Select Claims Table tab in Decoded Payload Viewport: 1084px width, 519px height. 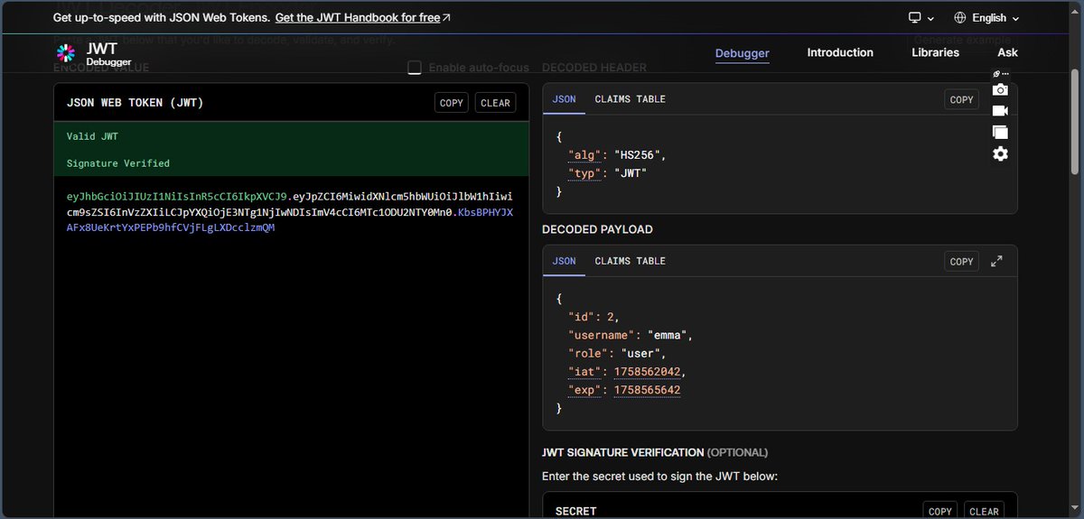click(x=630, y=261)
